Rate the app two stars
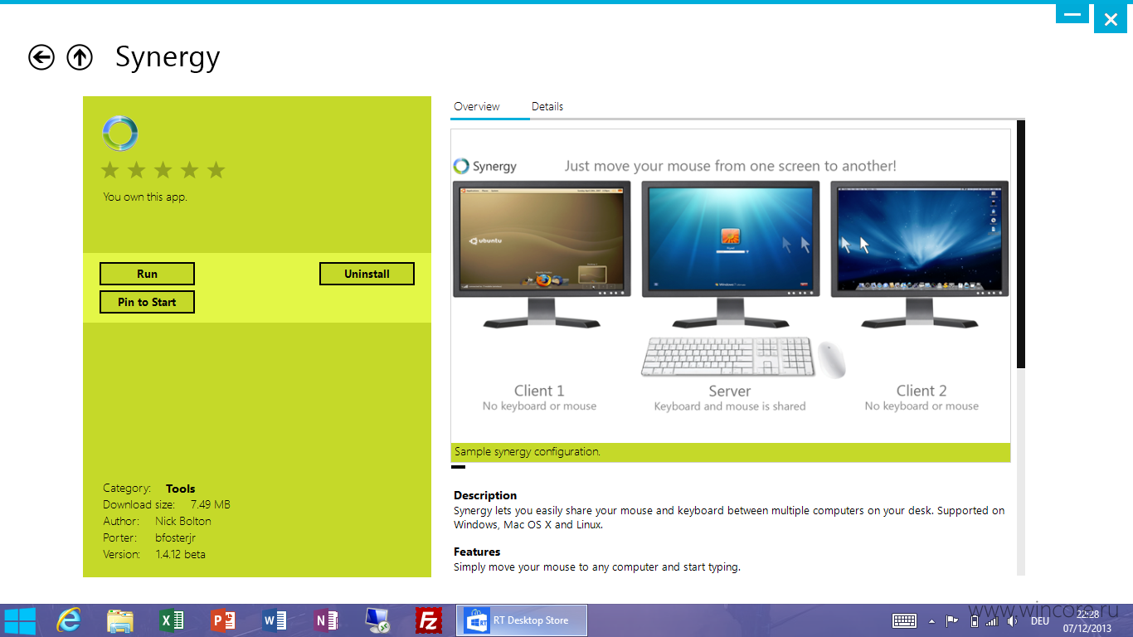This screenshot has width=1133, height=637. click(137, 170)
